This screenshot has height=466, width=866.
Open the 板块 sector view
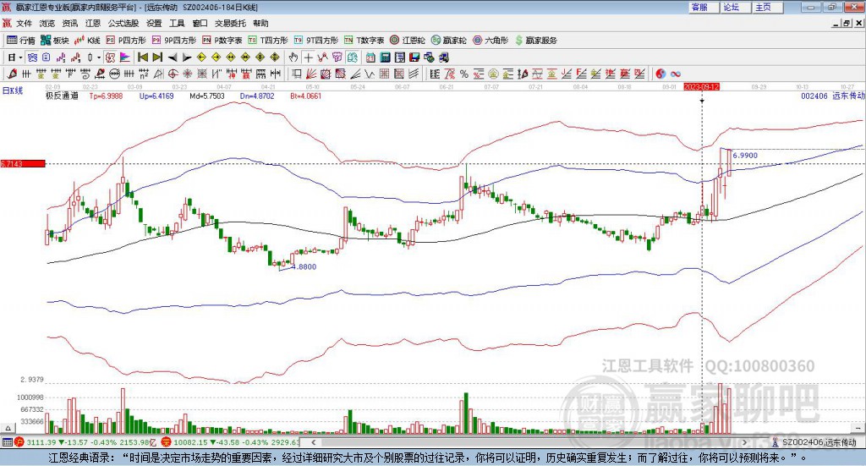click(53, 41)
